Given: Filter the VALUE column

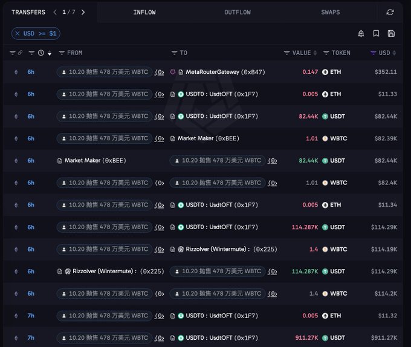Looking at the screenshot, I should (x=286, y=53).
